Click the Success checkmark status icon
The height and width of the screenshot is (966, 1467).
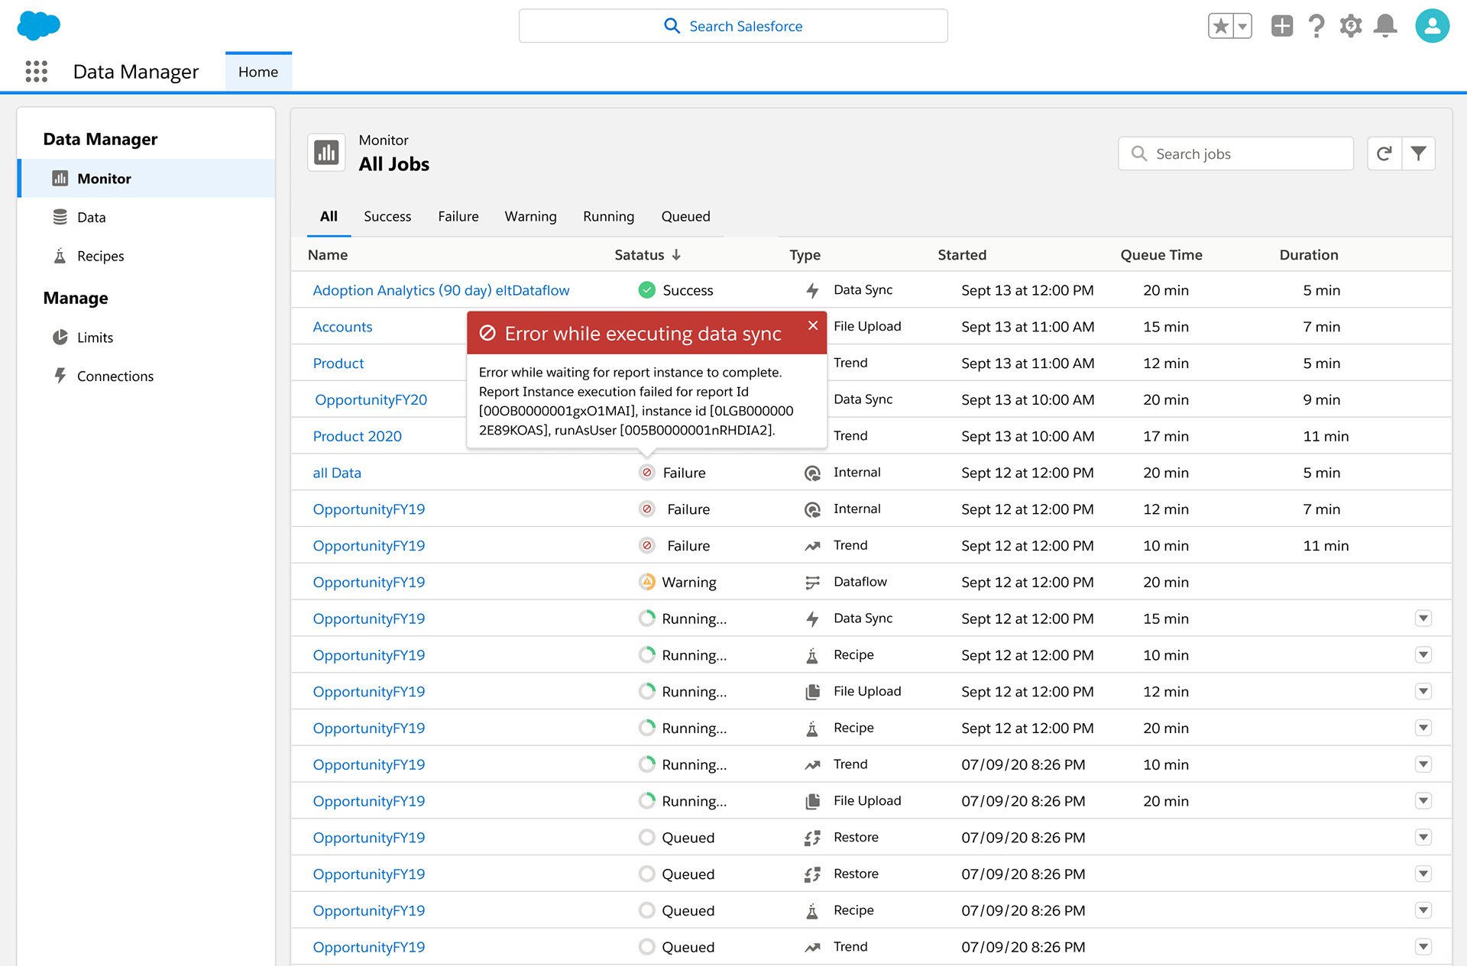coord(646,290)
